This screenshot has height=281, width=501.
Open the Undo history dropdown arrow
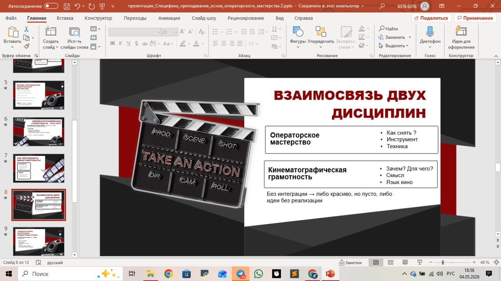point(84,6)
